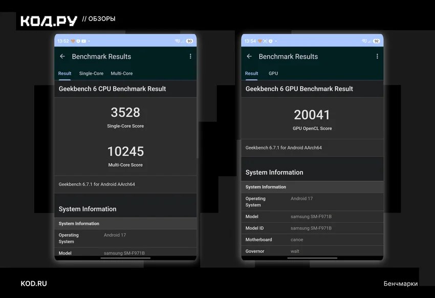Go back from CPU Benchmark Results
Screen dimensions: 435x298
[x=62, y=56]
